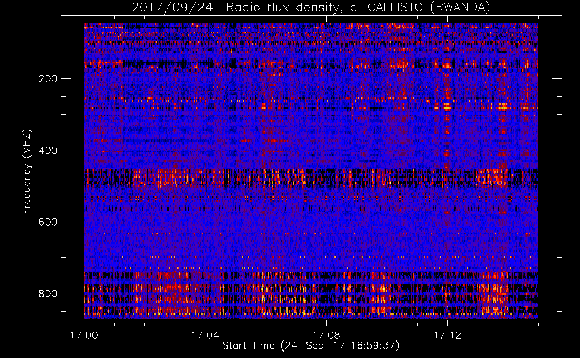Click the 400 frequency tick label
Viewport: 580px width, 358px height.
48,150
